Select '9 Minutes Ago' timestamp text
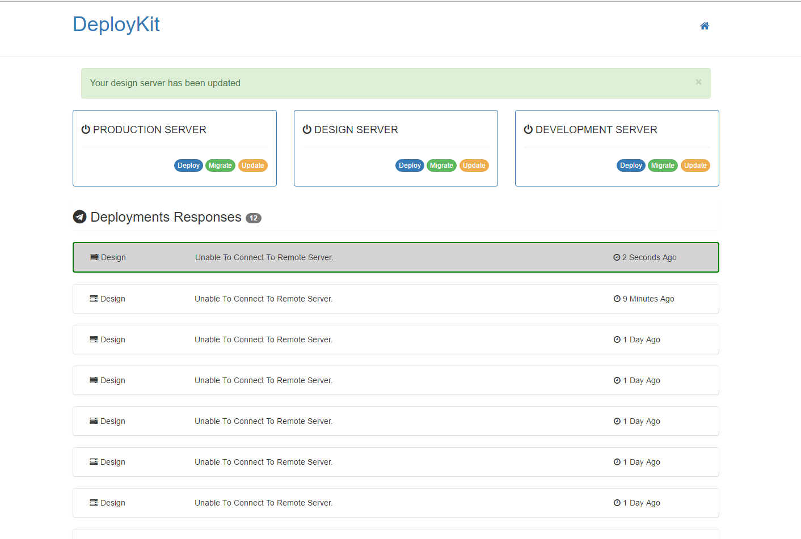The image size is (801, 539). point(648,299)
